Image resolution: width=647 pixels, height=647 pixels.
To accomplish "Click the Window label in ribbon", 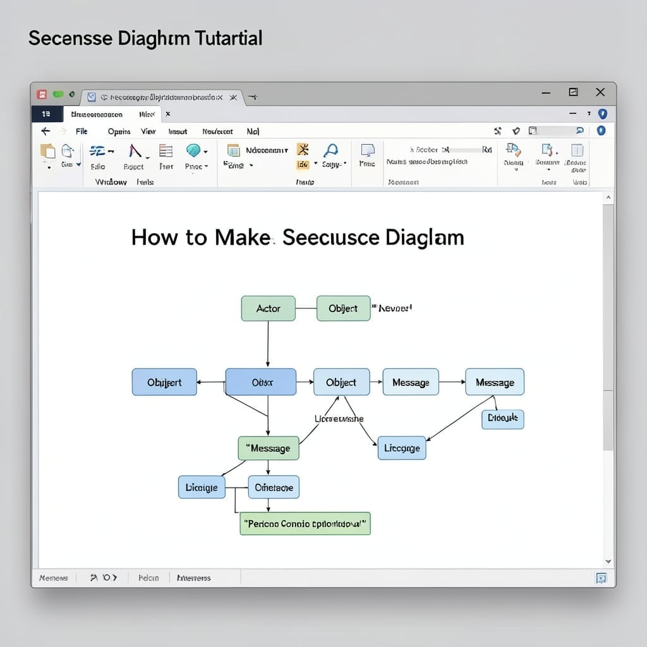I will (x=111, y=182).
